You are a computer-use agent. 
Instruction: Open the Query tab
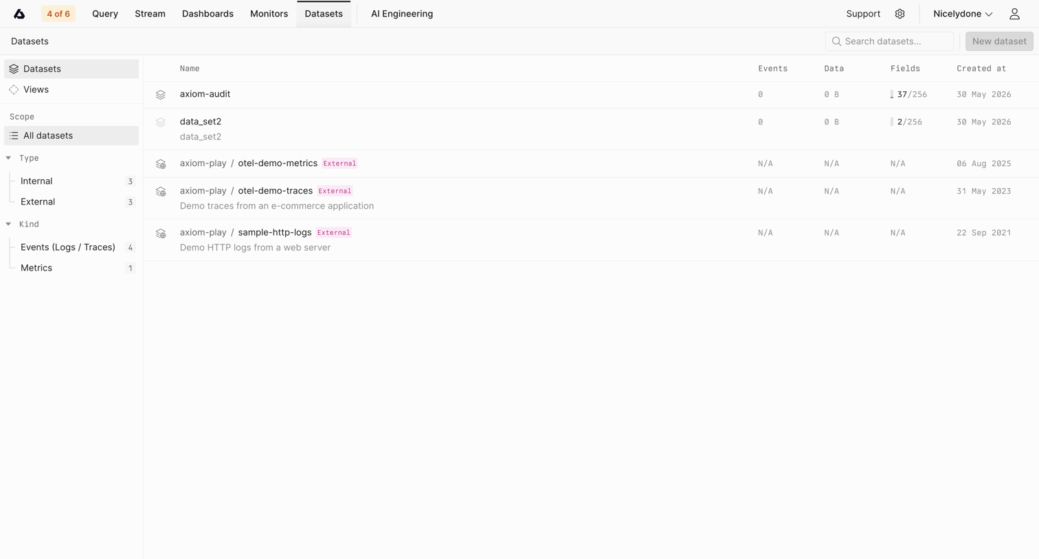tap(105, 14)
